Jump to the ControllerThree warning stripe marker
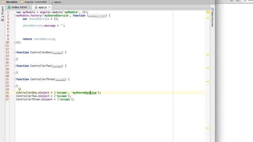Viewport: 253px width, 142px height. (208, 82)
